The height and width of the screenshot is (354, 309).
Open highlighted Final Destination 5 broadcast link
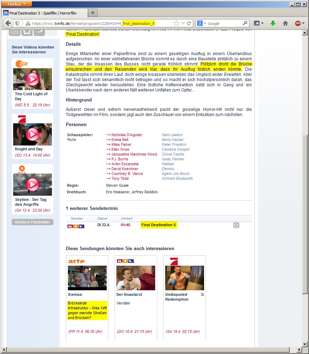coord(159,225)
